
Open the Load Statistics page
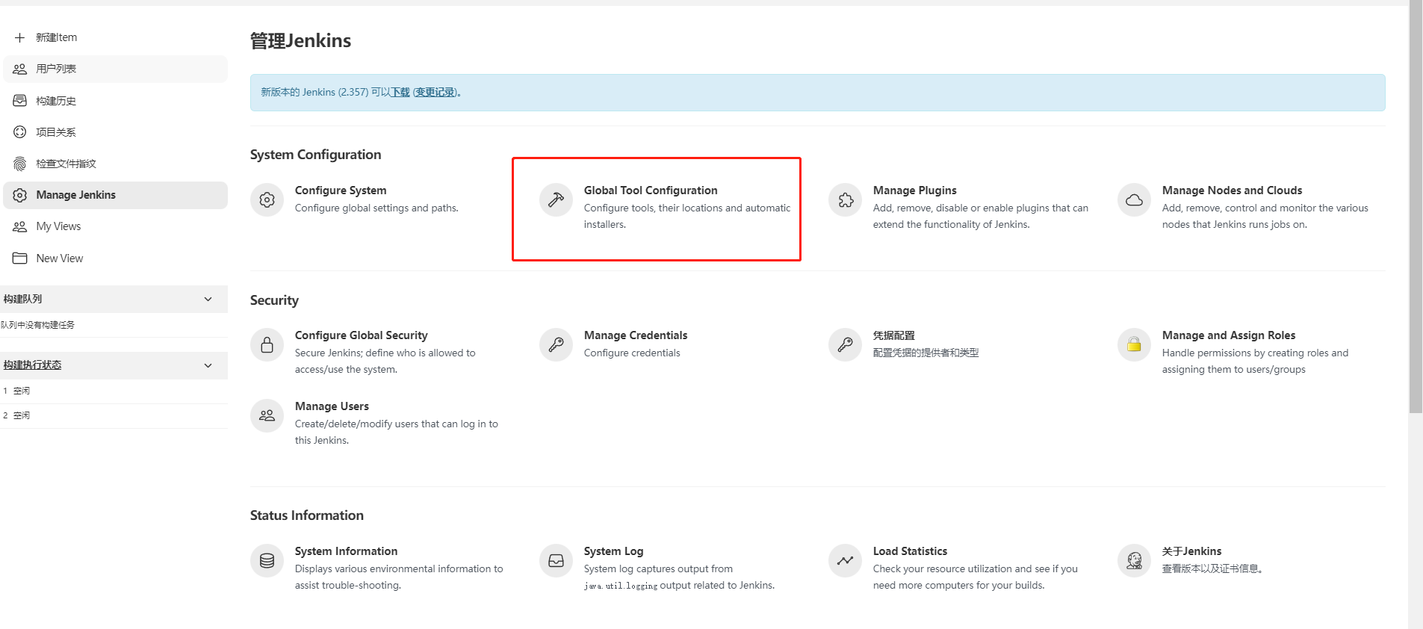click(x=910, y=551)
